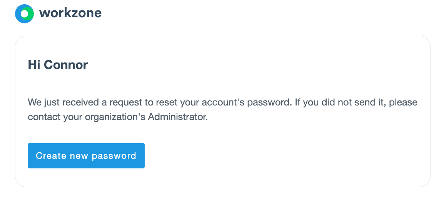Click the word "Administrator" in the message
The width and height of the screenshot is (444, 201).
click(178, 117)
